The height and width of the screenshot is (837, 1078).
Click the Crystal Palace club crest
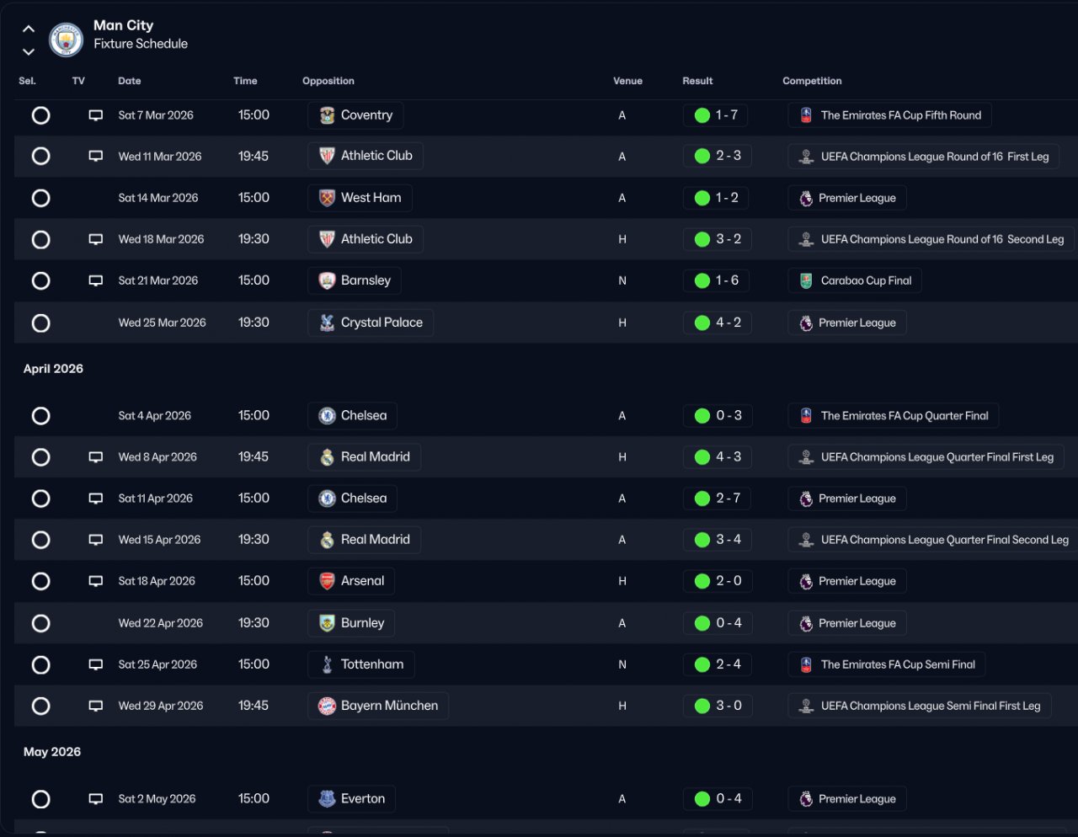(327, 323)
